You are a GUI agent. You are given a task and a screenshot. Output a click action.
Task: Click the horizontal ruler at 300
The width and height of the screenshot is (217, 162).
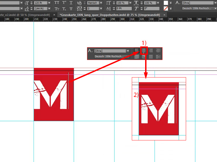pyautogui.click(x=122, y=19)
